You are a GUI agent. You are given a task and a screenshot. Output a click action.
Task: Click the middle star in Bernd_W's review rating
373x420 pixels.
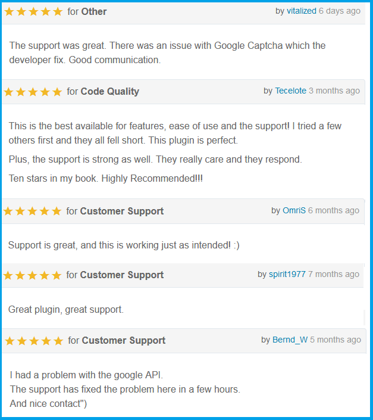coord(34,341)
